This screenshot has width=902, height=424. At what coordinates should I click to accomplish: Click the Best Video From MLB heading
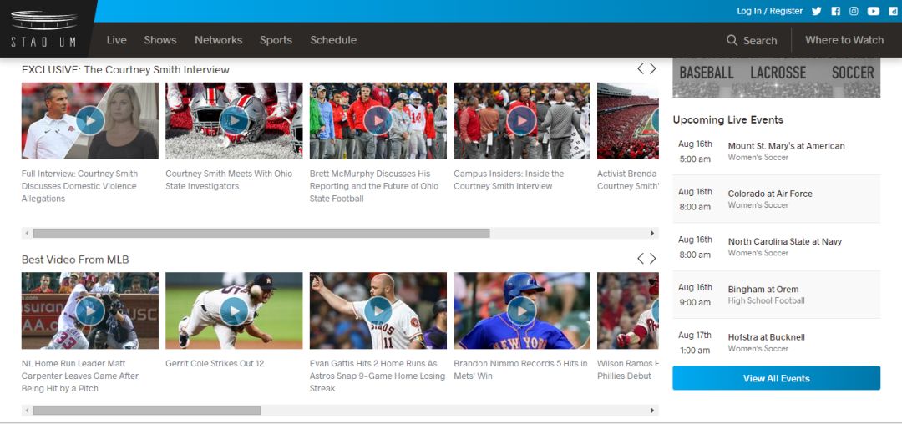click(x=75, y=260)
